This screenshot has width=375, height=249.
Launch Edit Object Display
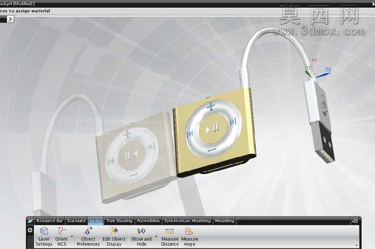pos(114,236)
